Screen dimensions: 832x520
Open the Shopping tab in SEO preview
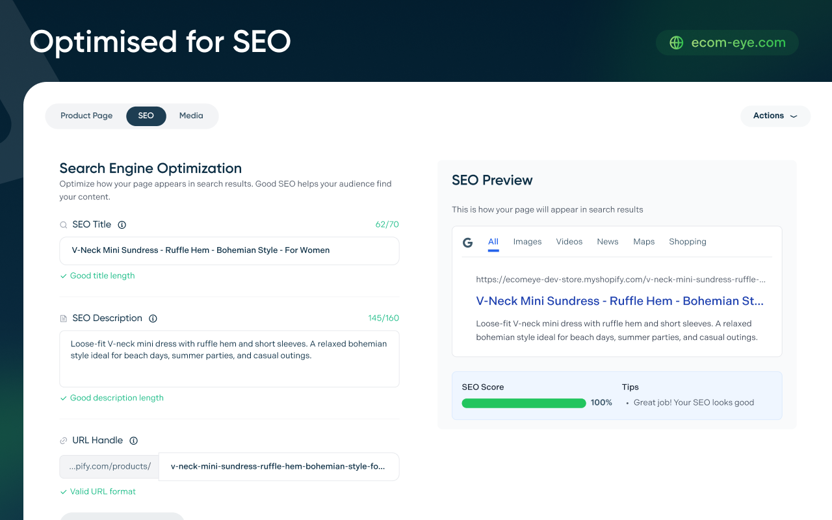tap(687, 242)
